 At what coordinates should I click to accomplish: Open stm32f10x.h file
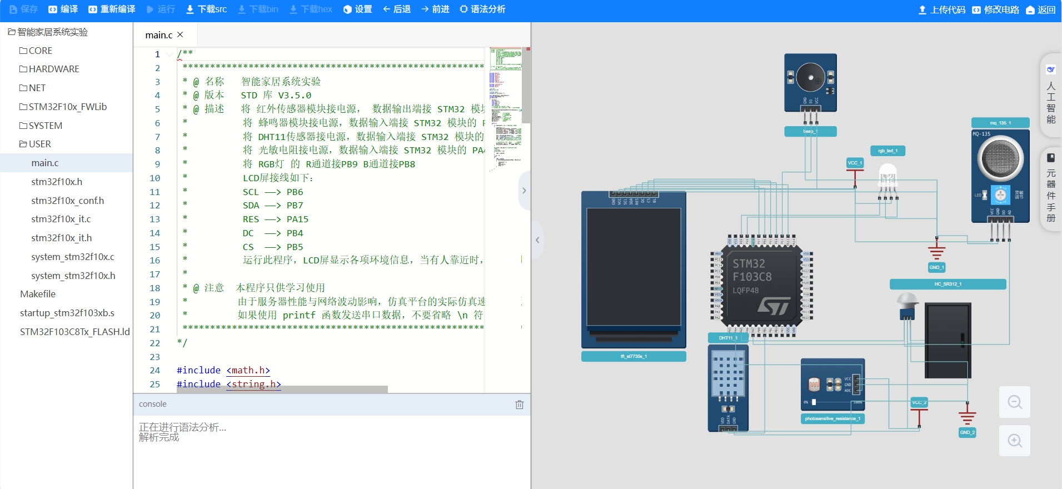[57, 182]
